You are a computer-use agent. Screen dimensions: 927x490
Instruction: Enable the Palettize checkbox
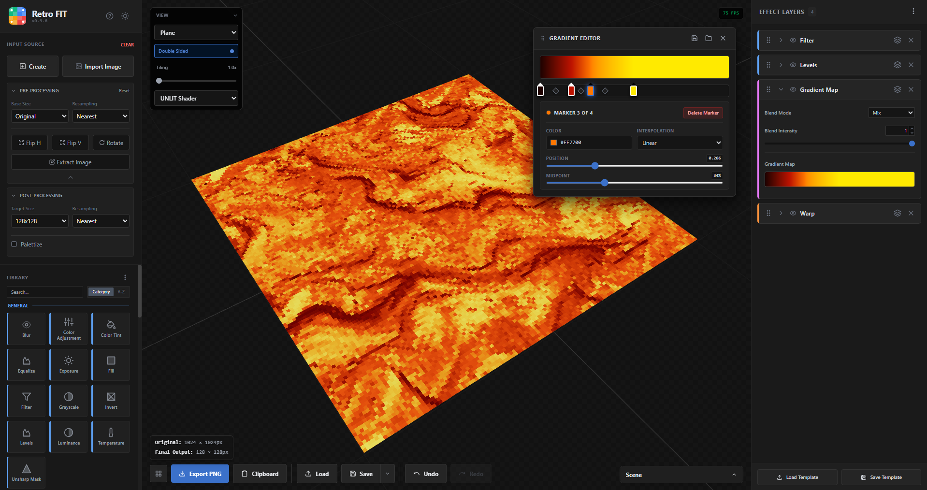[x=14, y=244]
